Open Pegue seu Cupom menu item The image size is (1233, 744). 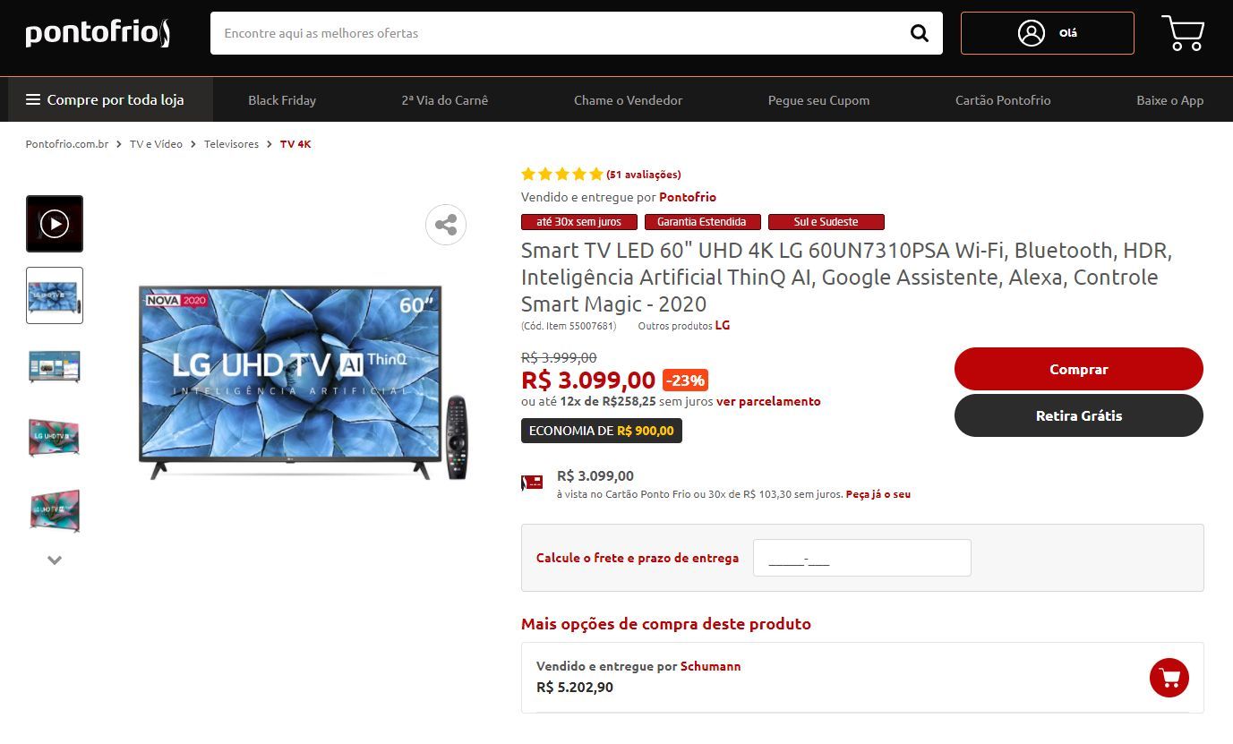coord(818,100)
